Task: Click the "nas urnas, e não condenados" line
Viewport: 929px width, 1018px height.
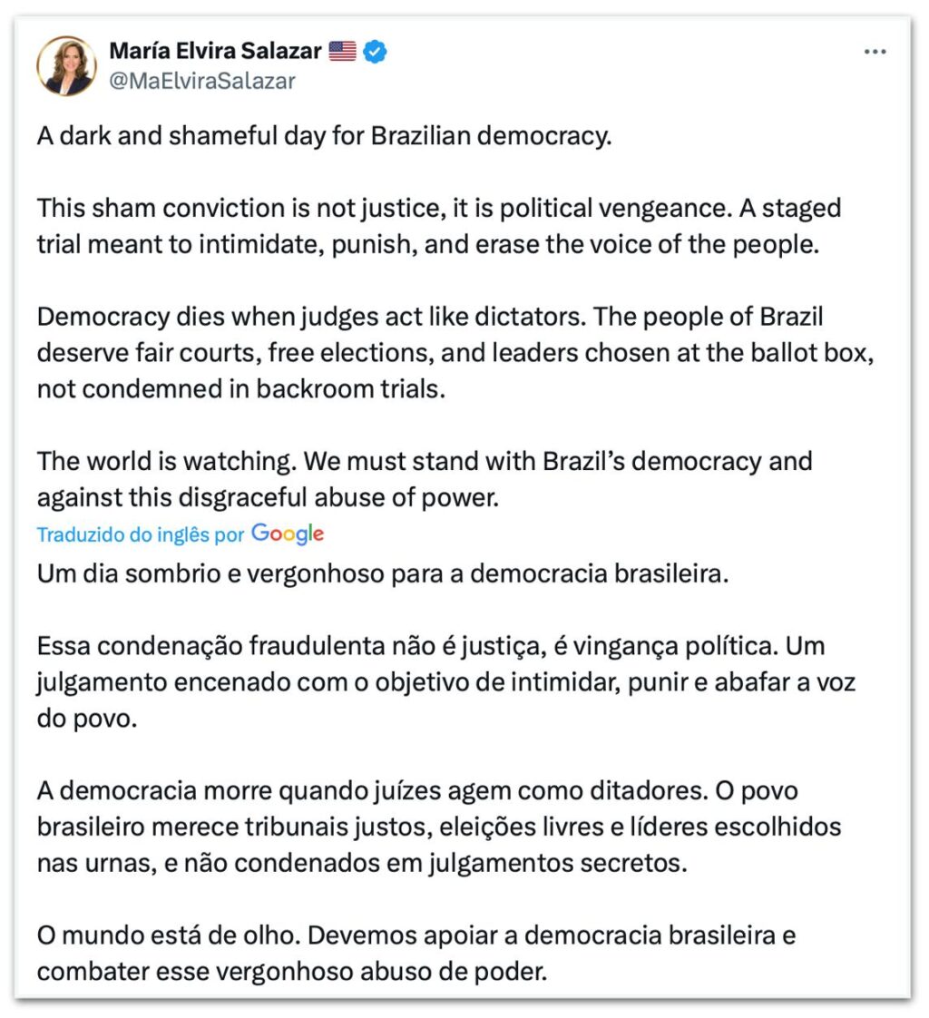Action: coord(361,863)
